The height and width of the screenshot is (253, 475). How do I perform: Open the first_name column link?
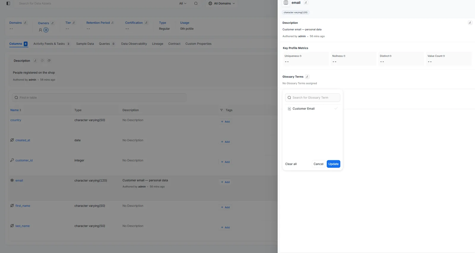[x=23, y=206]
